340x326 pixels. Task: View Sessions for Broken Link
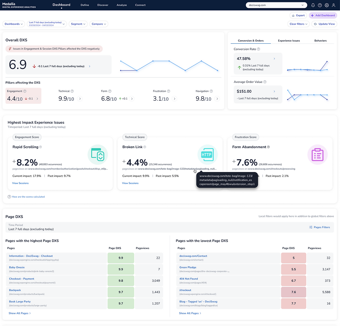click(130, 183)
